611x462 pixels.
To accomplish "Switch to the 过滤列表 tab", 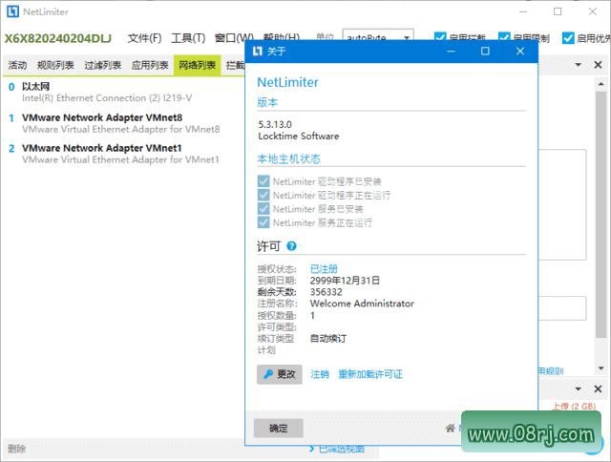I will (102, 65).
